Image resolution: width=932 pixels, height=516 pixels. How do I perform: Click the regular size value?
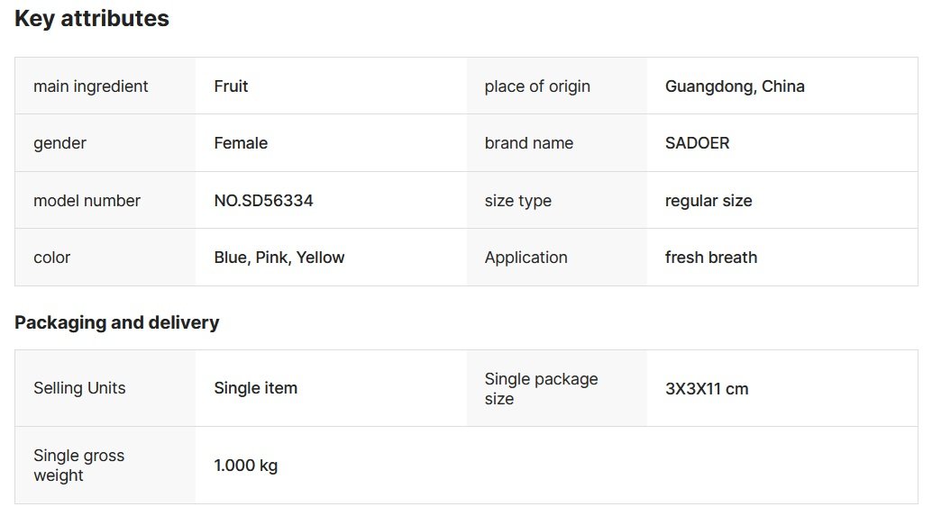coord(708,201)
